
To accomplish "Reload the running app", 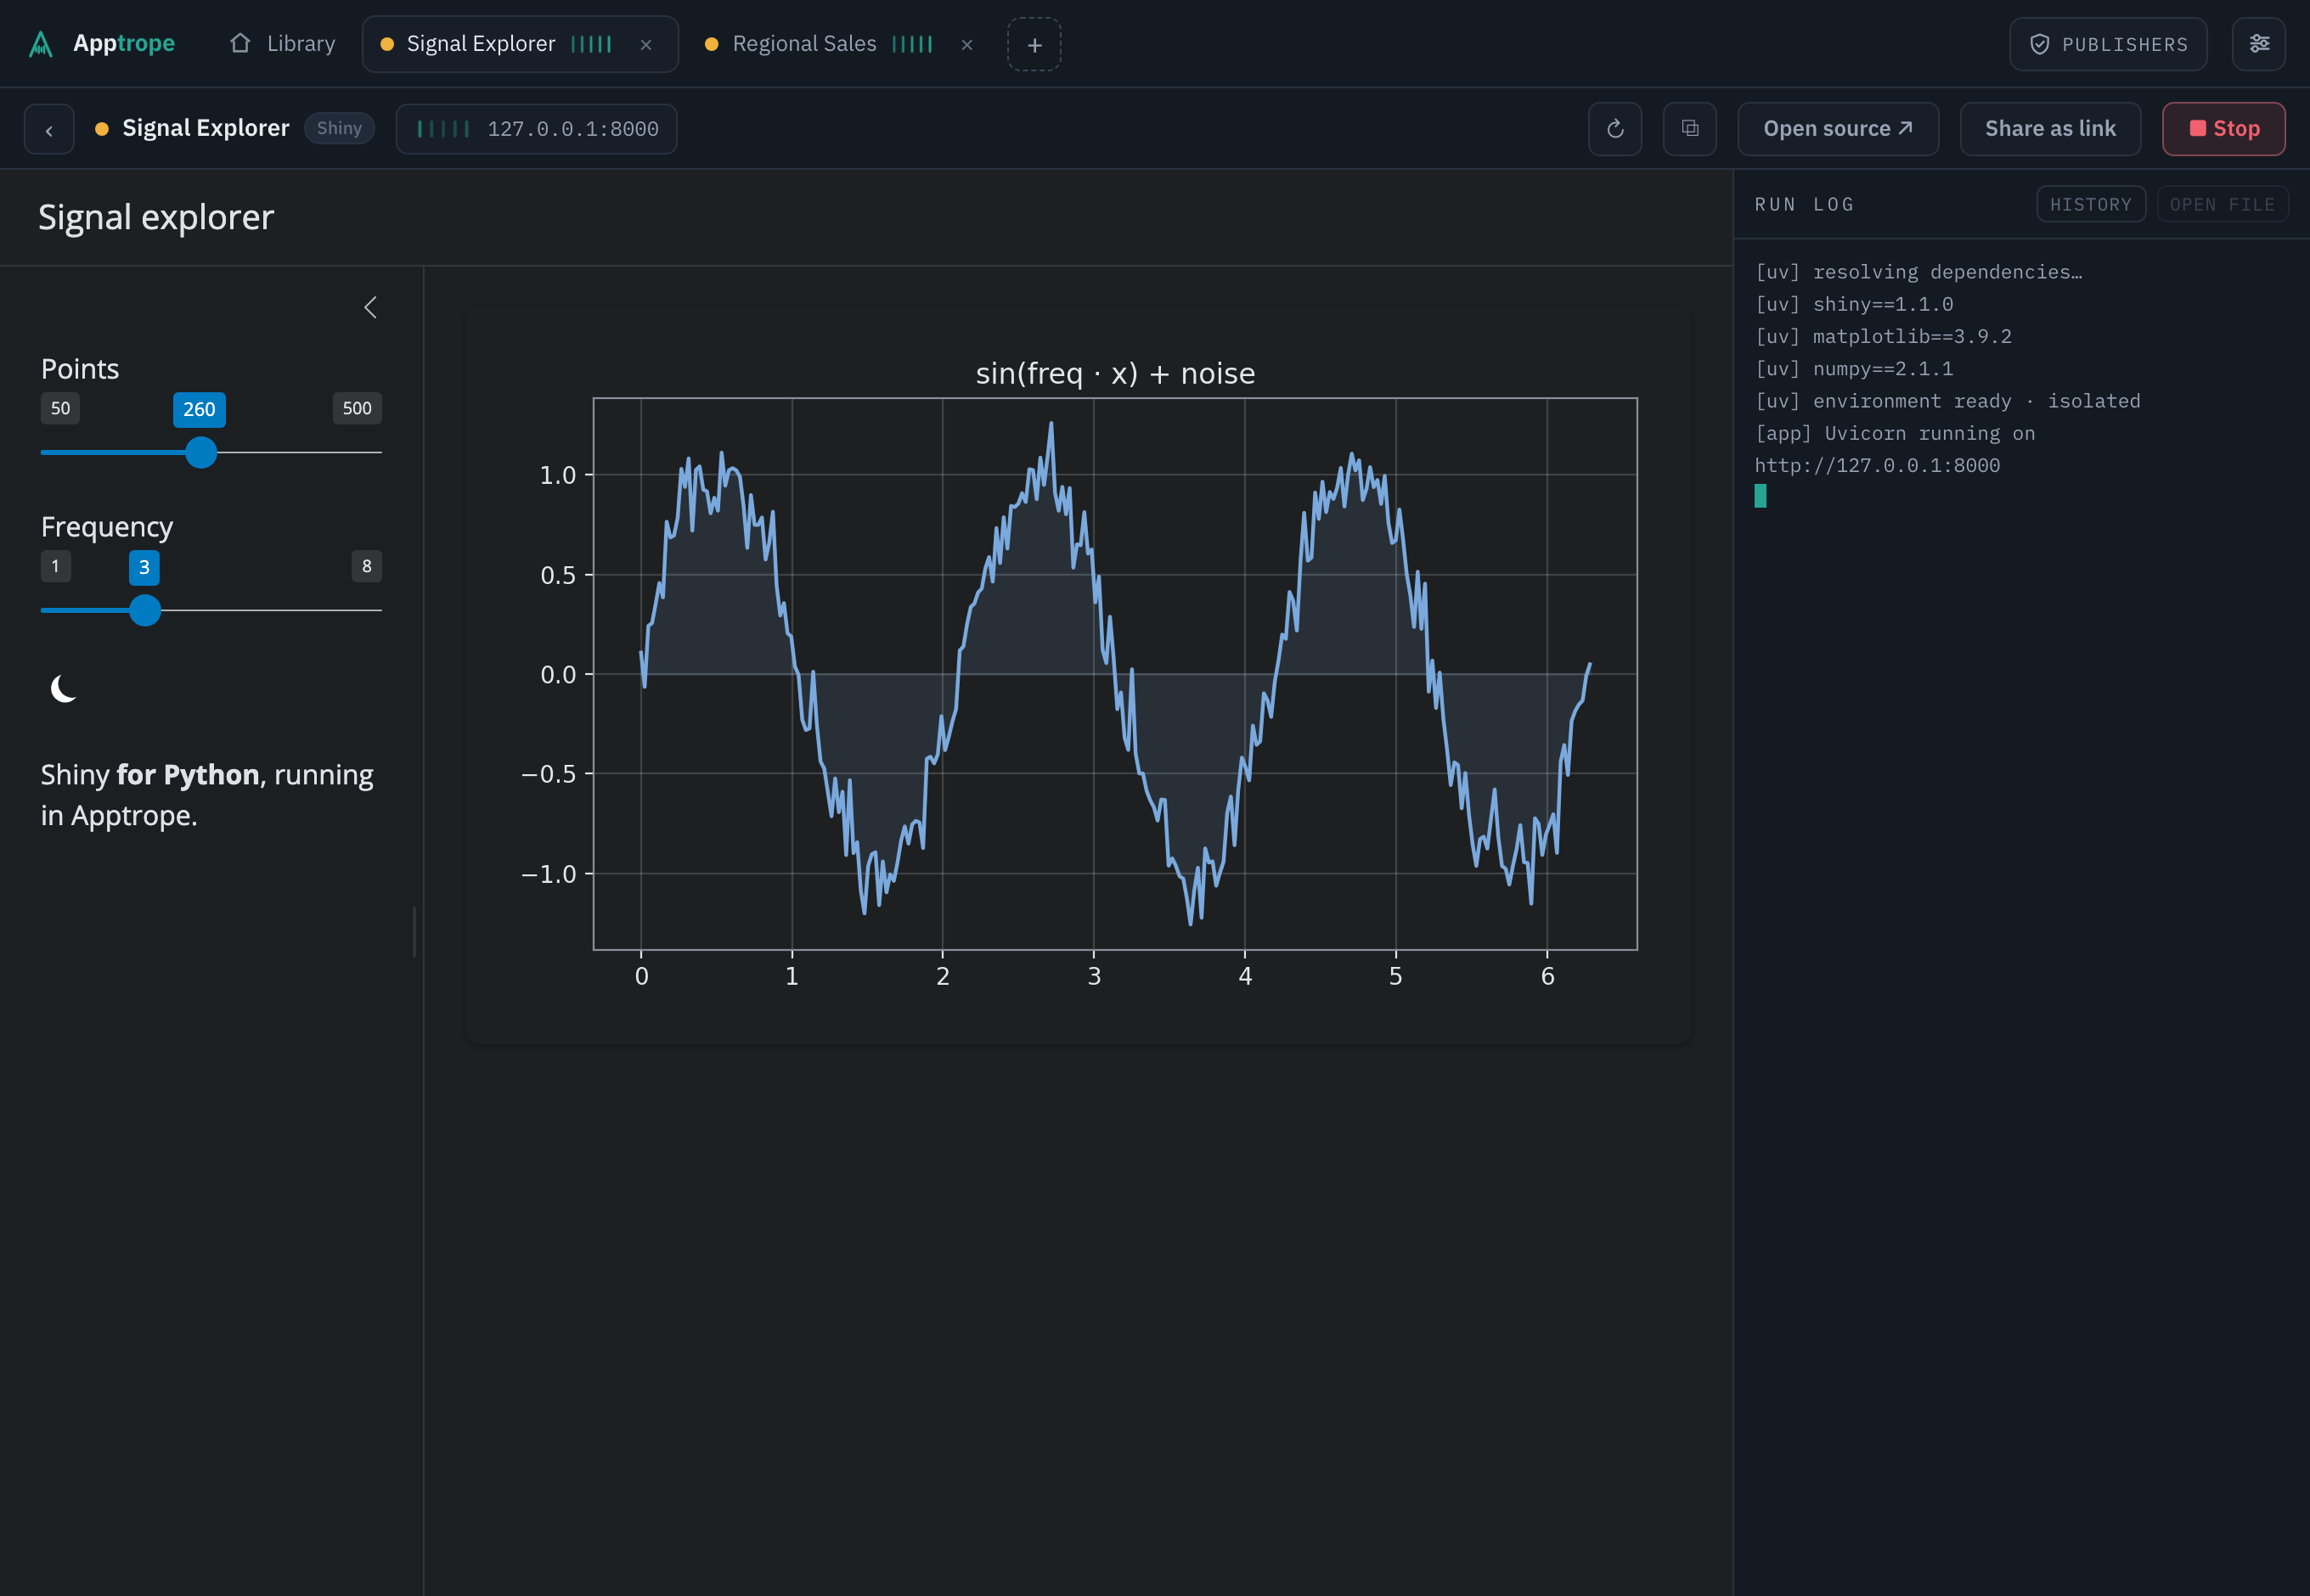I will click(1614, 129).
